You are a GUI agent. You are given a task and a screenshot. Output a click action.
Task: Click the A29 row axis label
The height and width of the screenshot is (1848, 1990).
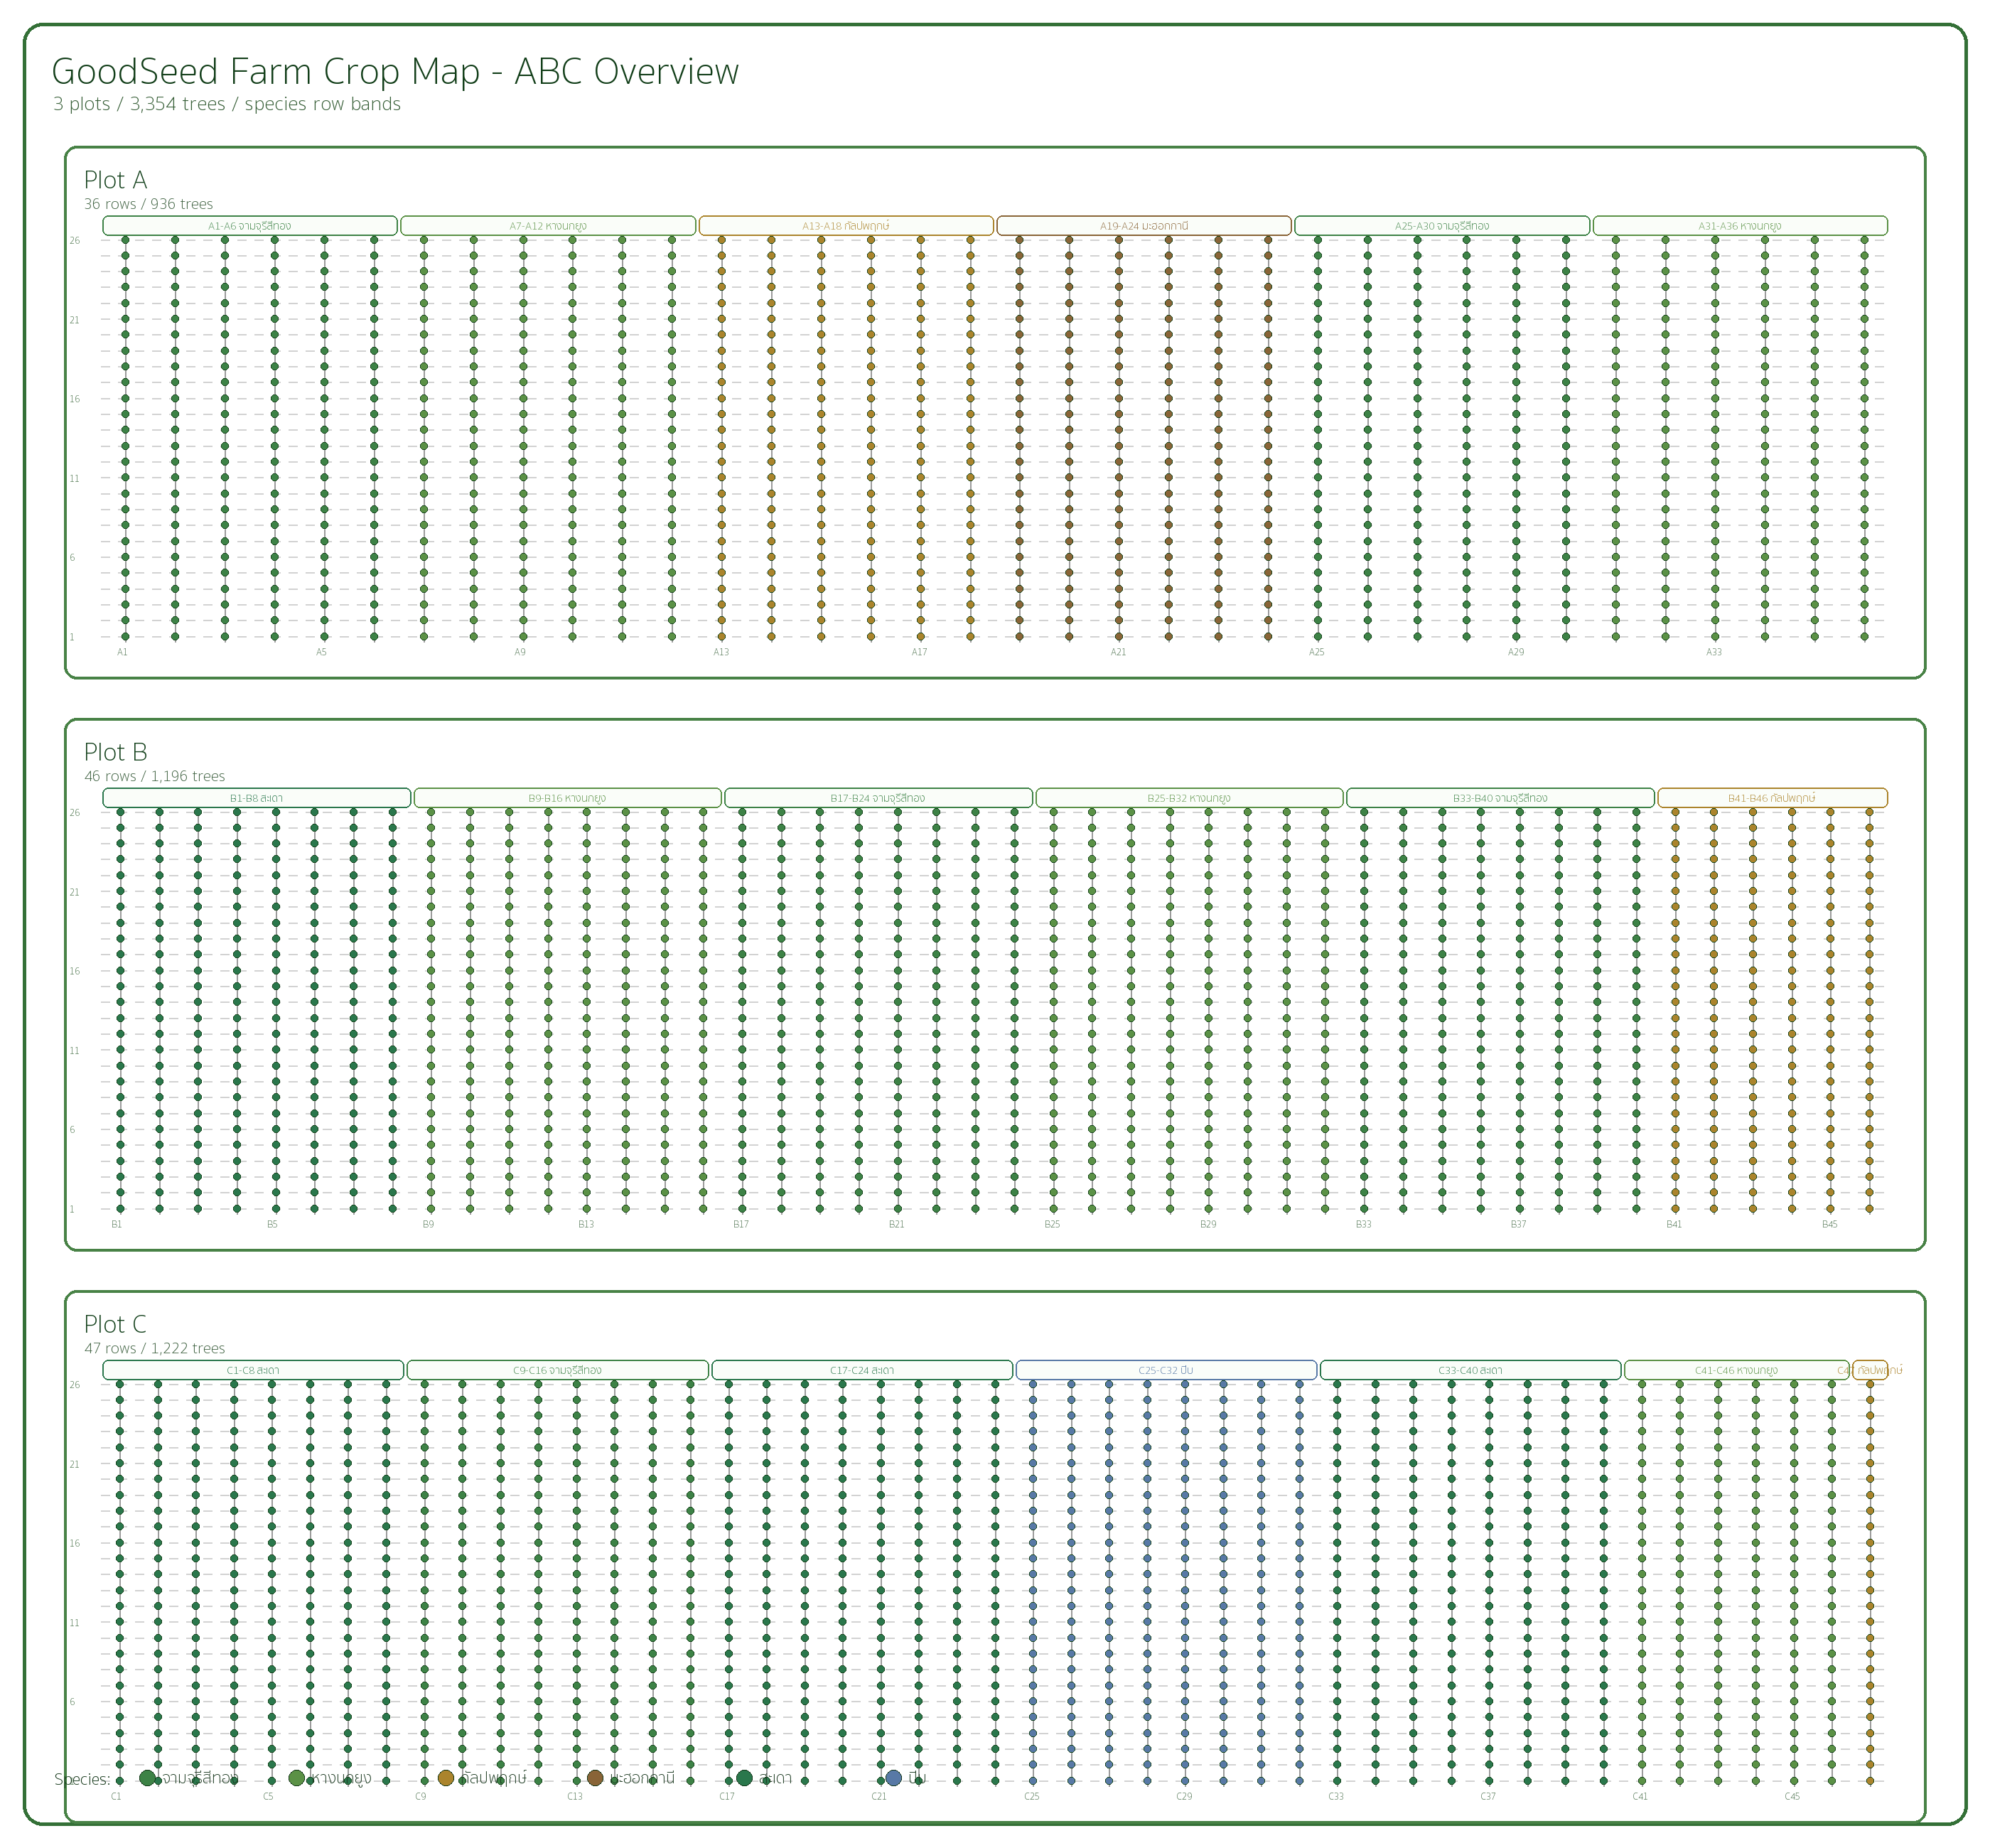[1516, 652]
